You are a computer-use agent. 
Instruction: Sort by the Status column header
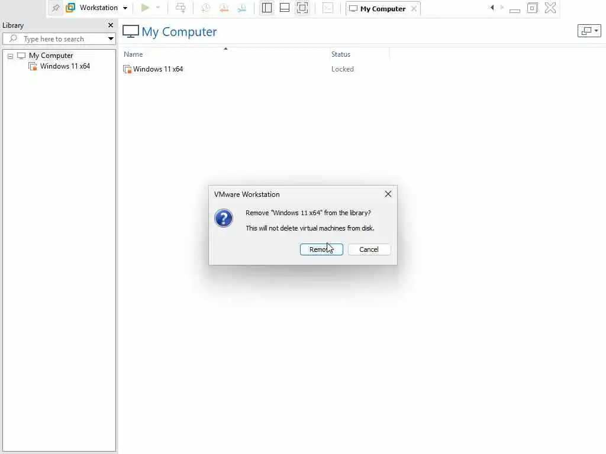(x=340, y=54)
